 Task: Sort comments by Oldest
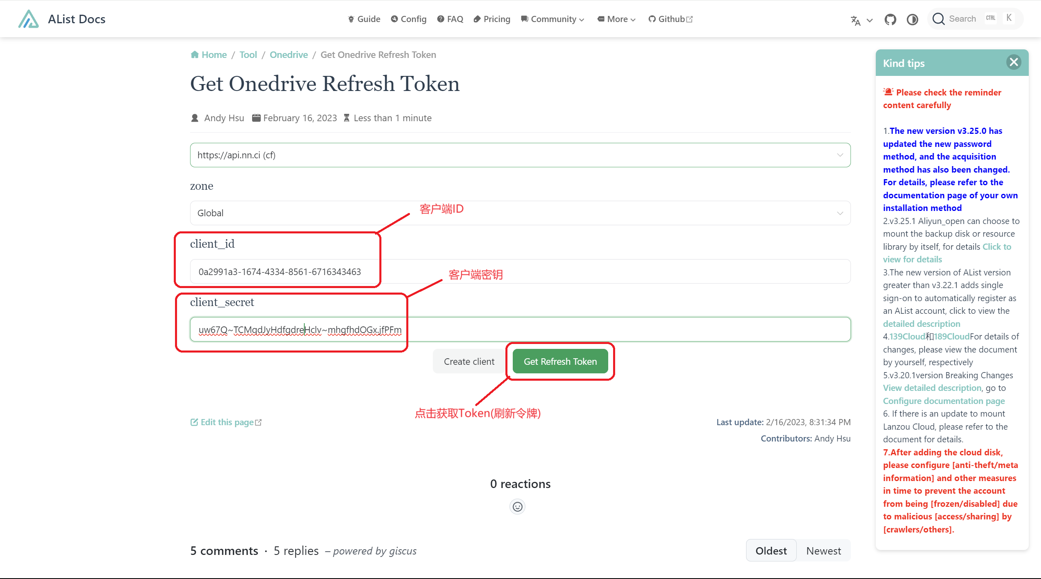[x=771, y=551]
